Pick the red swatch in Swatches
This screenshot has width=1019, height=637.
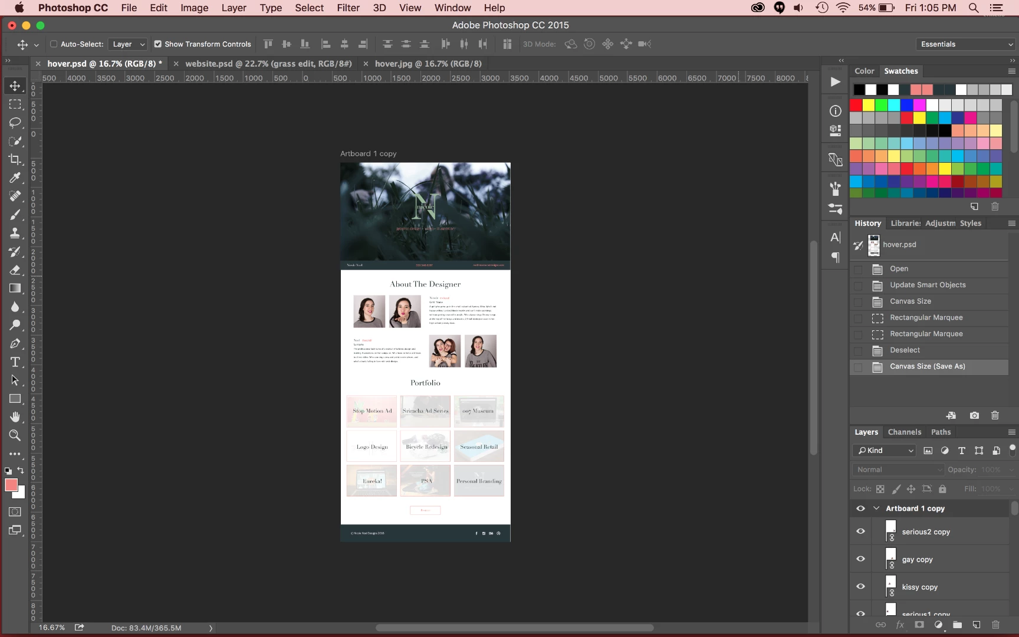coord(856,105)
